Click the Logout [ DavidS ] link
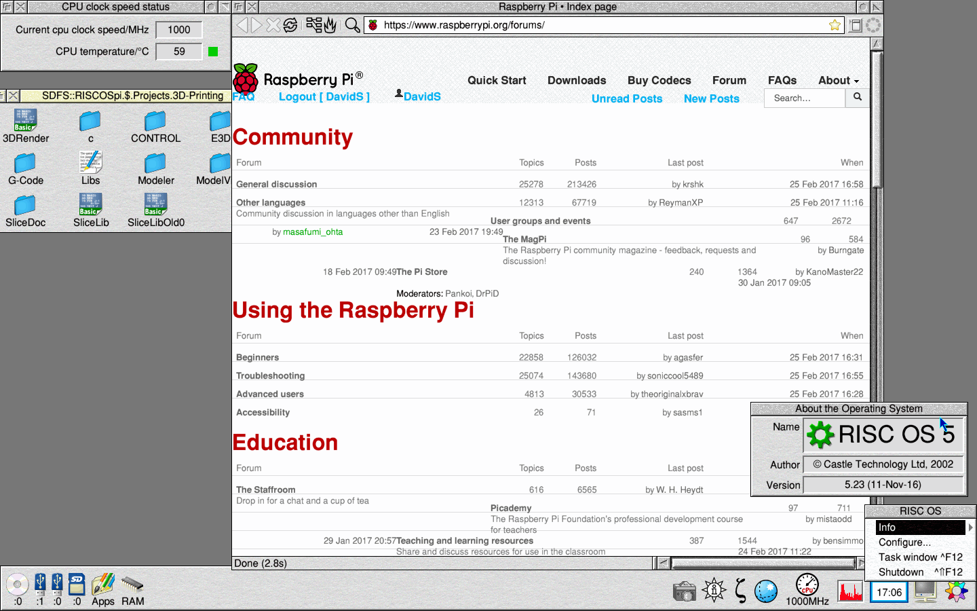 pos(324,96)
